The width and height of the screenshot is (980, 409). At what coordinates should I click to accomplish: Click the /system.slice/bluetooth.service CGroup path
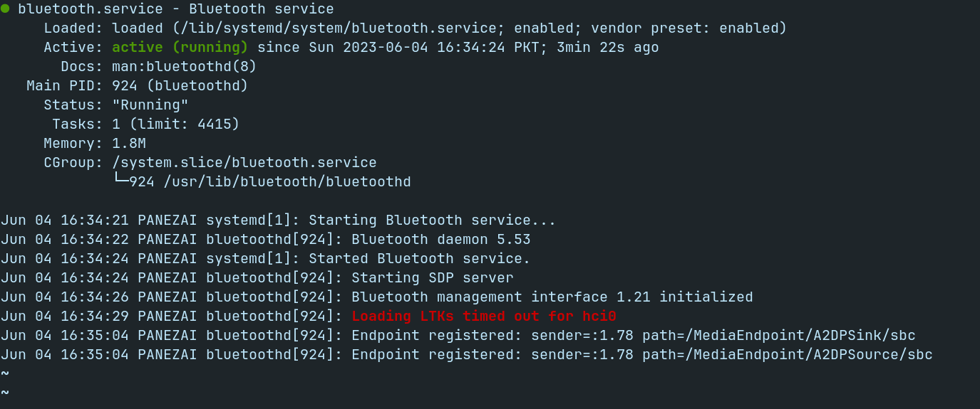(244, 163)
